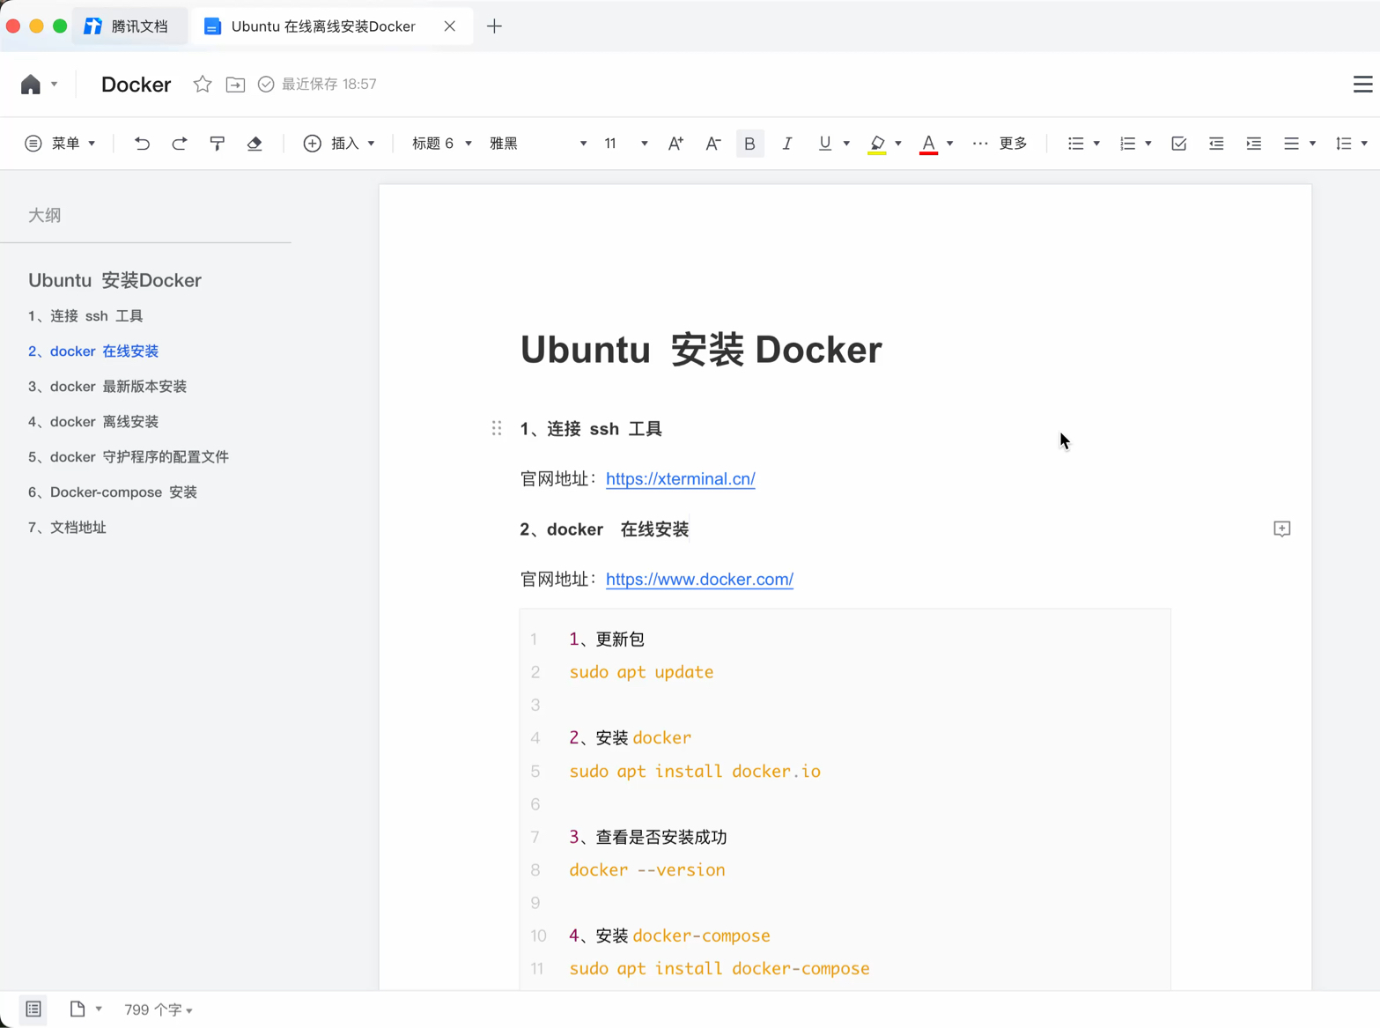Go to outline item 7、文档地址
This screenshot has height=1028, width=1380.
67,527
